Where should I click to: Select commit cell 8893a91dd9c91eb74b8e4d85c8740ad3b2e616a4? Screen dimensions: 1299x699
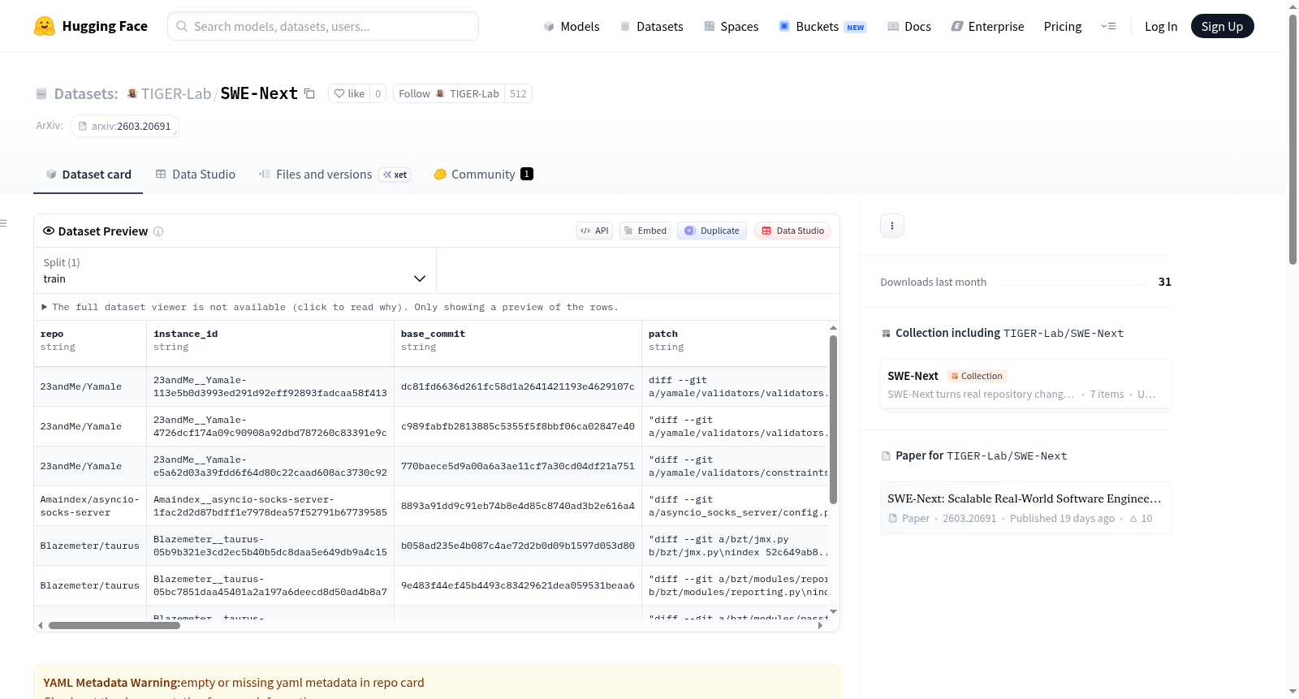tap(518, 506)
